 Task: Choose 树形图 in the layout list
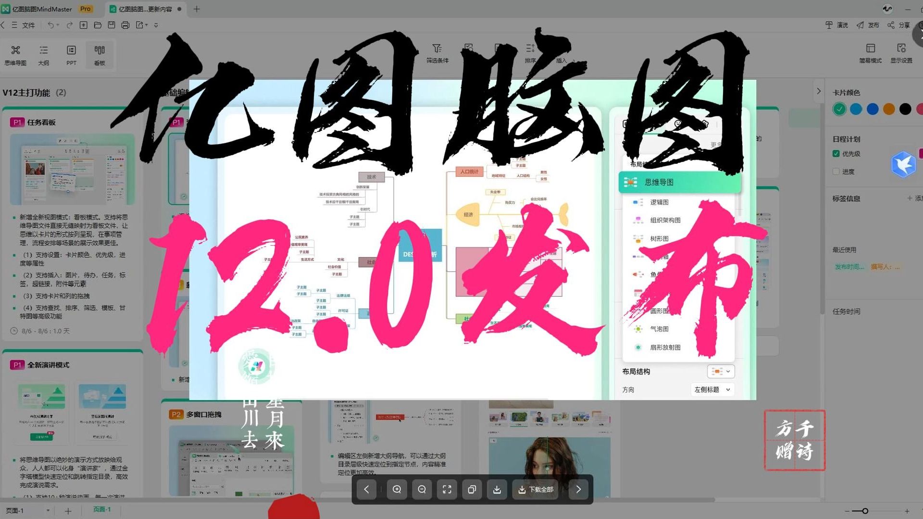click(659, 238)
